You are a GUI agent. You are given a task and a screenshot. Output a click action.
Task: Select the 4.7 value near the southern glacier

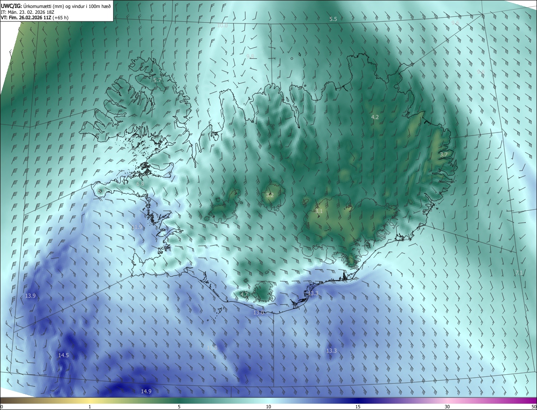[244, 295]
